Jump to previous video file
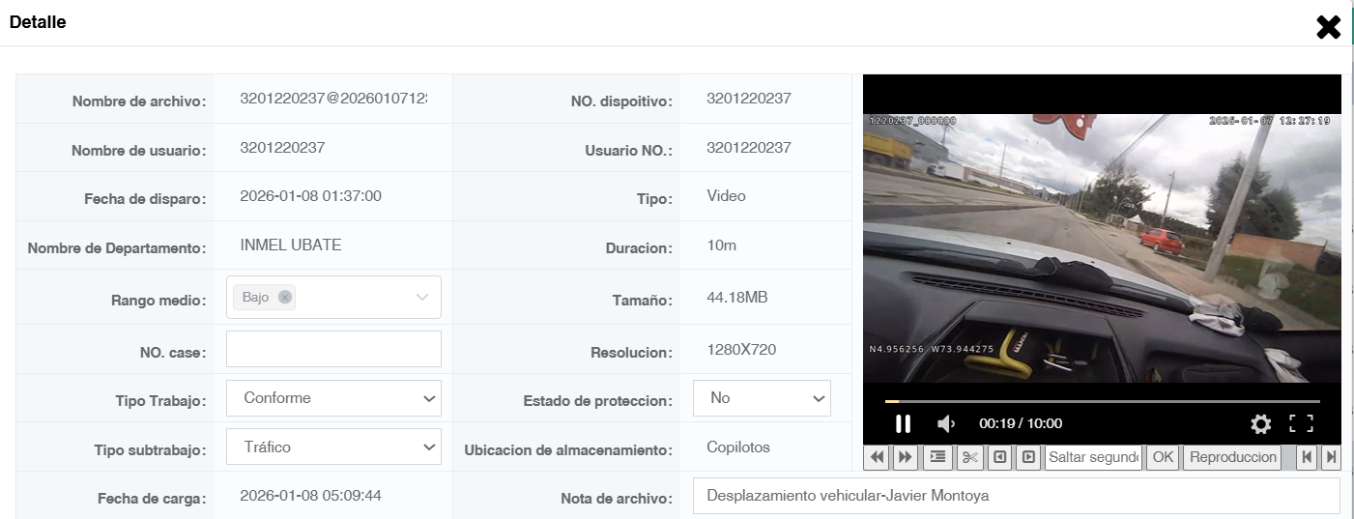Image resolution: width=1354 pixels, height=519 pixels. click(x=1308, y=457)
